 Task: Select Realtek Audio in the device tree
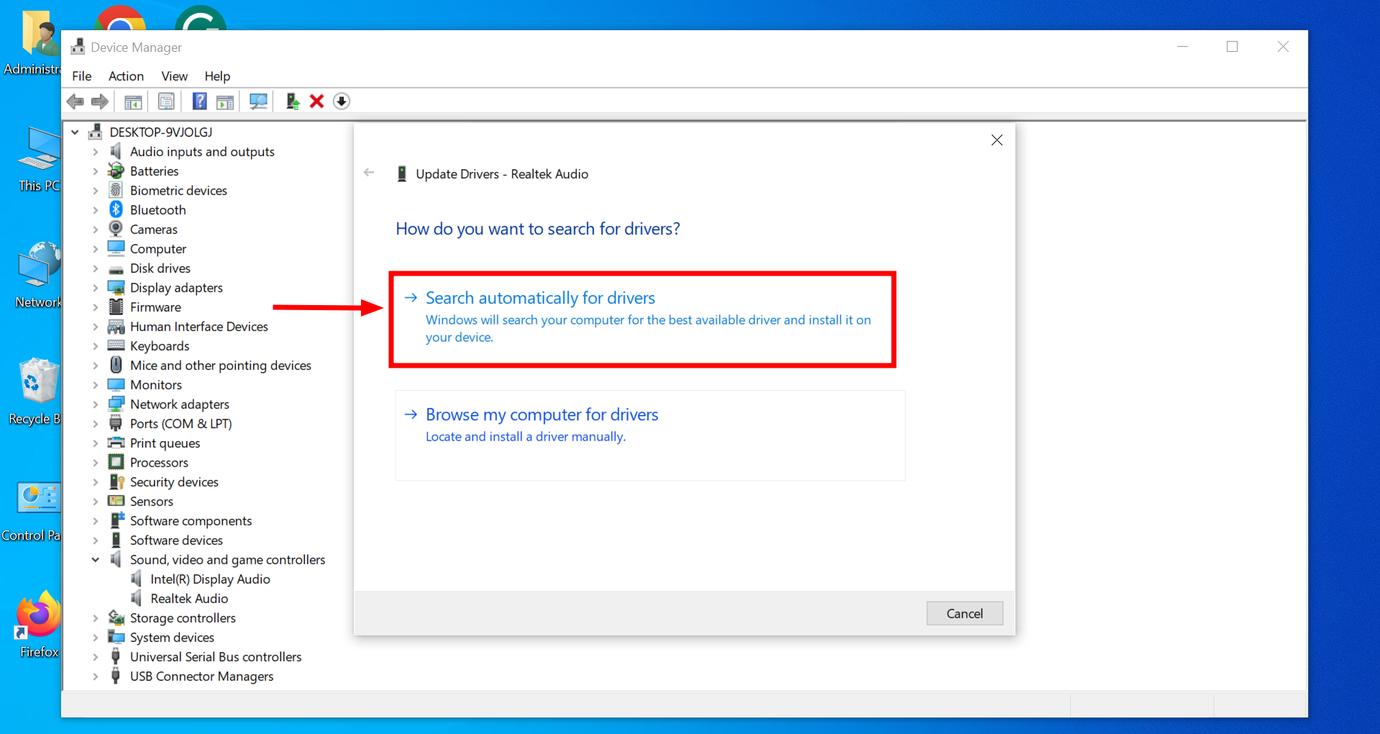[x=188, y=598]
